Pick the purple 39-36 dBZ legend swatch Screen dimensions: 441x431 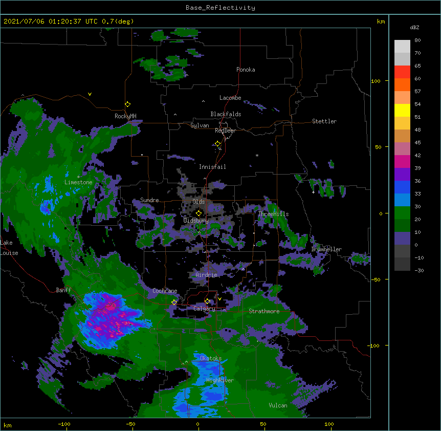[402, 175]
